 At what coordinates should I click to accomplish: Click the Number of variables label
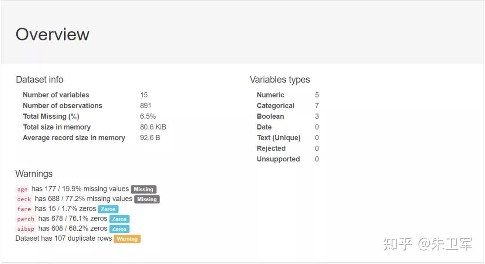coord(56,95)
